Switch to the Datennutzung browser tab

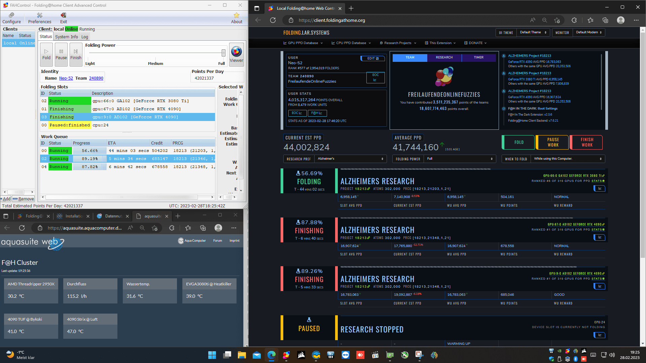(x=113, y=216)
